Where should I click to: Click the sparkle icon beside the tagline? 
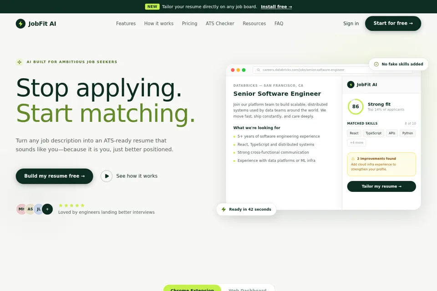coord(19,62)
